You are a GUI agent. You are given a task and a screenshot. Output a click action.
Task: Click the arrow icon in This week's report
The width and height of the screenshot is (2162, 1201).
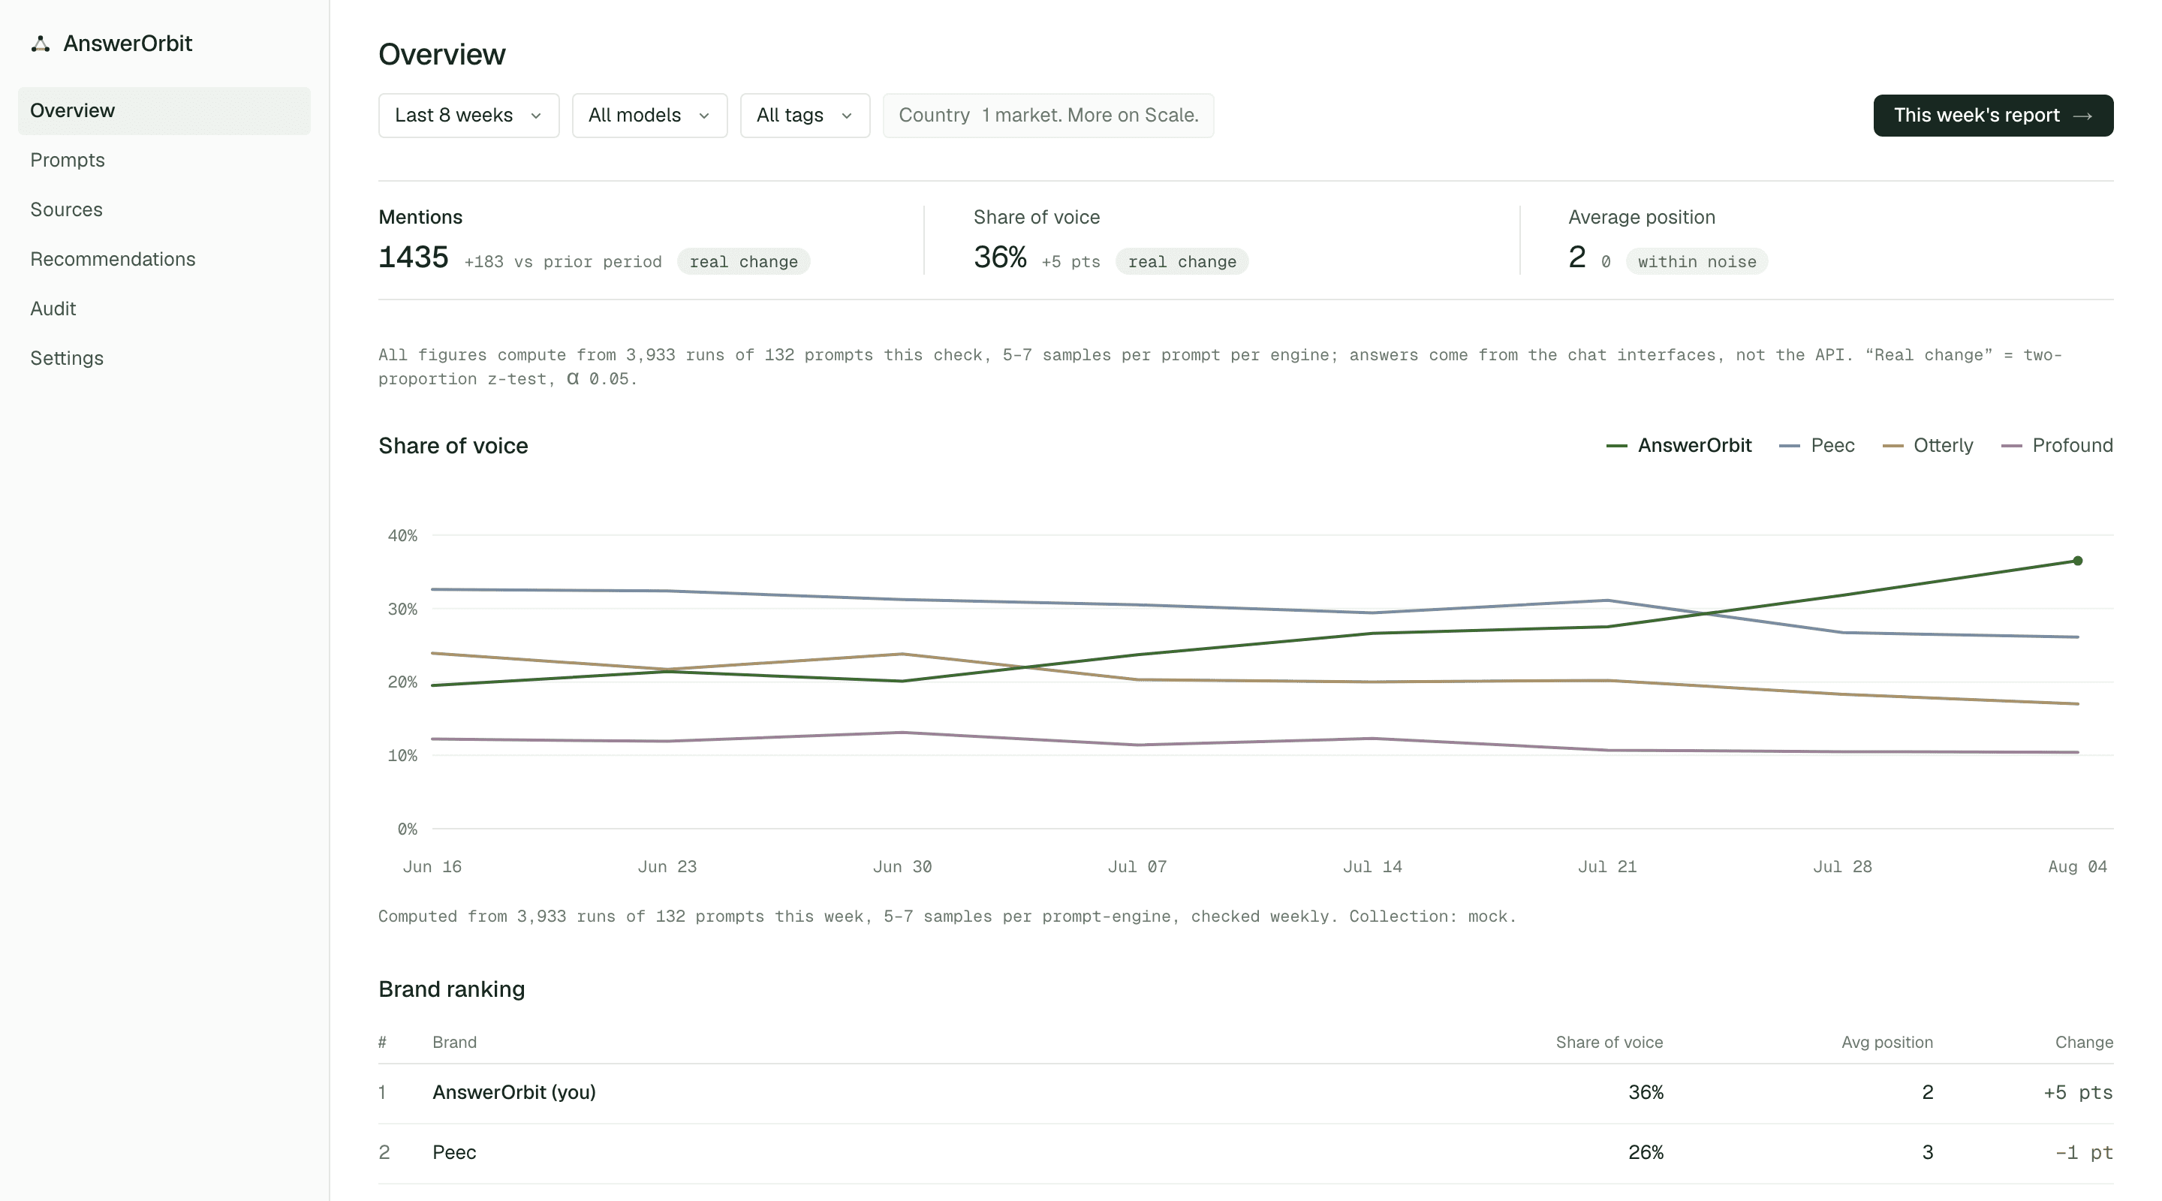pyautogui.click(x=2083, y=116)
